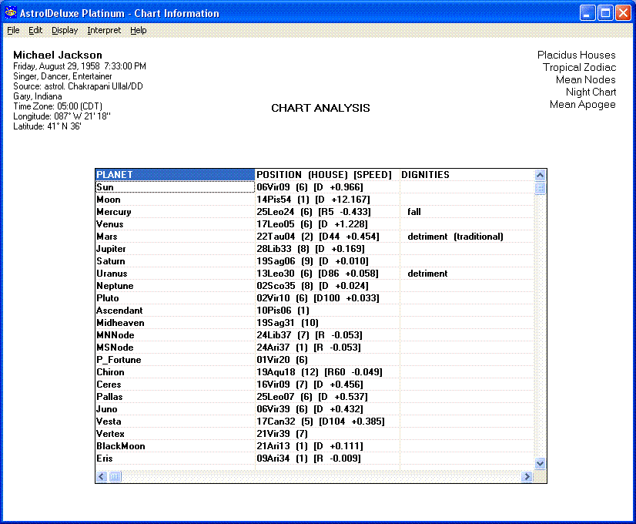Click the Mercury position cell 25Leo24
The height and width of the screenshot is (524, 636).
tap(274, 212)
